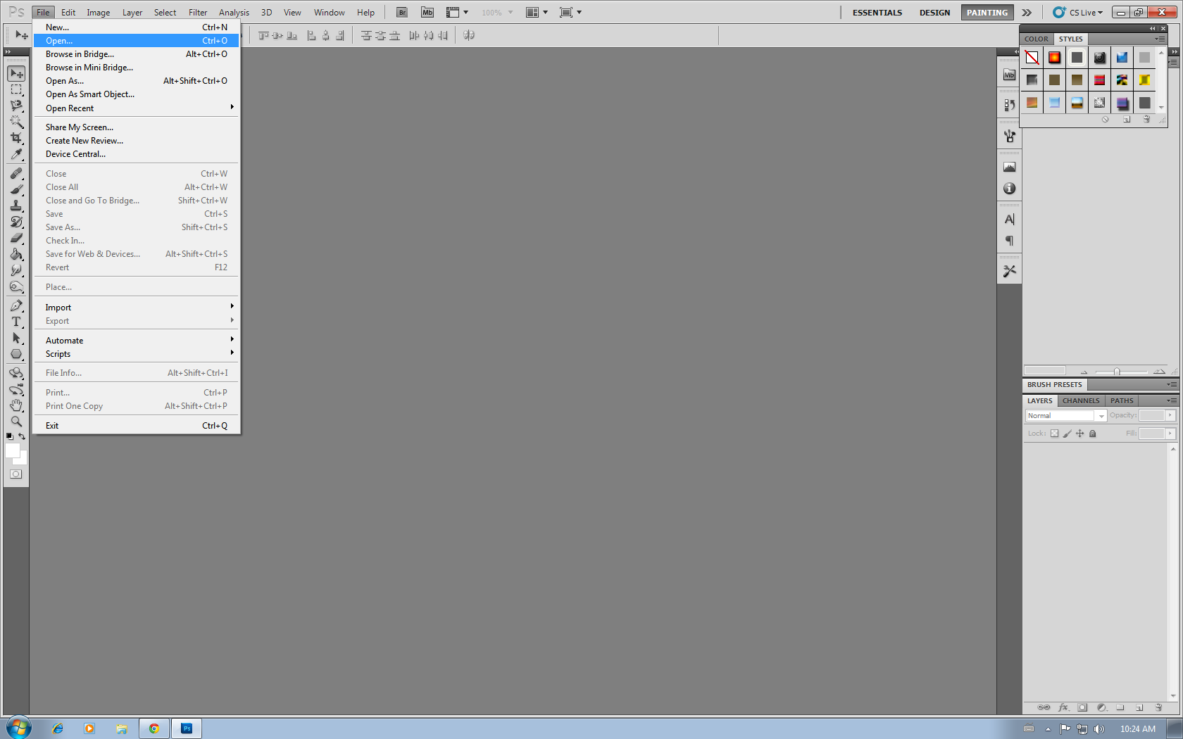Select the Hand tool
The height and width of the screenshot is (739, 1183).
(x=16, y=405)
